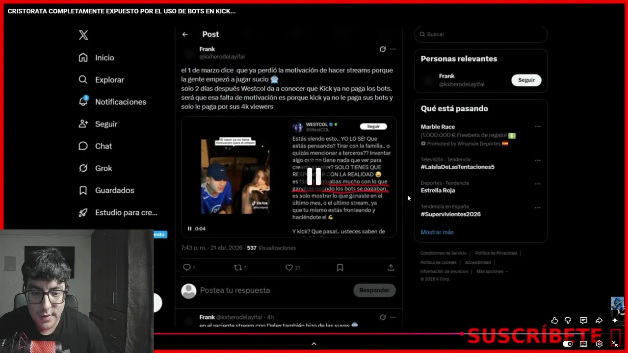Open Estudio para creadores rocket icon

point(83,212)
